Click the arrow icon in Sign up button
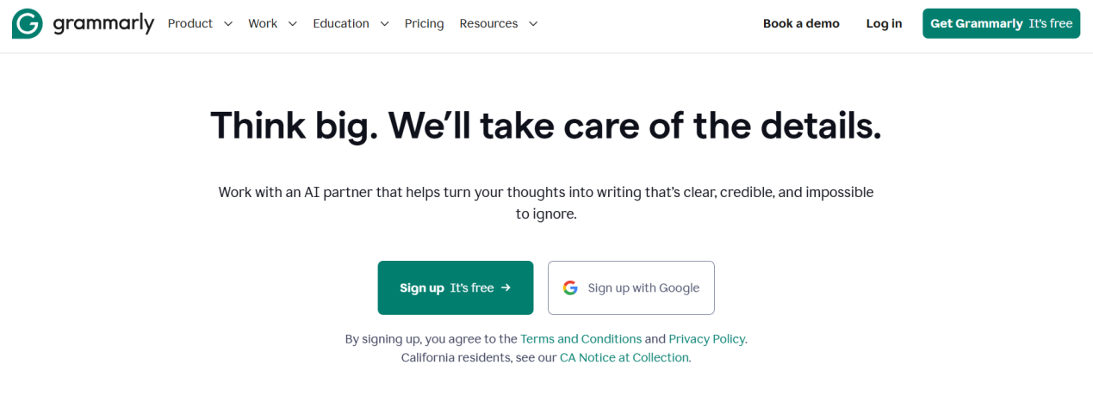The height and width of the screenshot is (408, 1093). coord(506,287)
